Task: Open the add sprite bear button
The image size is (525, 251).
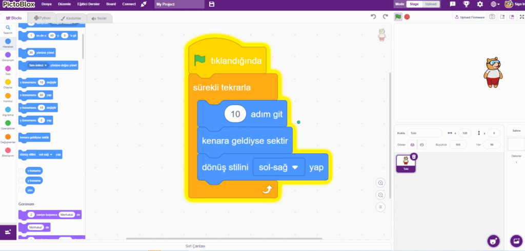Action: (x=493, y=240)
